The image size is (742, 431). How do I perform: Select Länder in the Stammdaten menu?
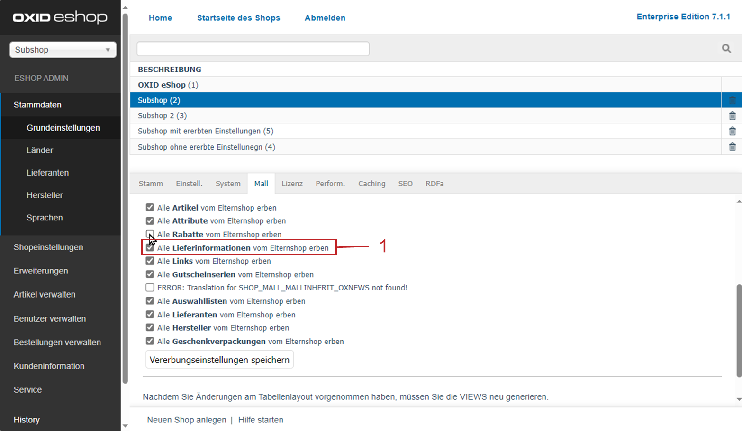pyautogui.click(x=40, y=150)
